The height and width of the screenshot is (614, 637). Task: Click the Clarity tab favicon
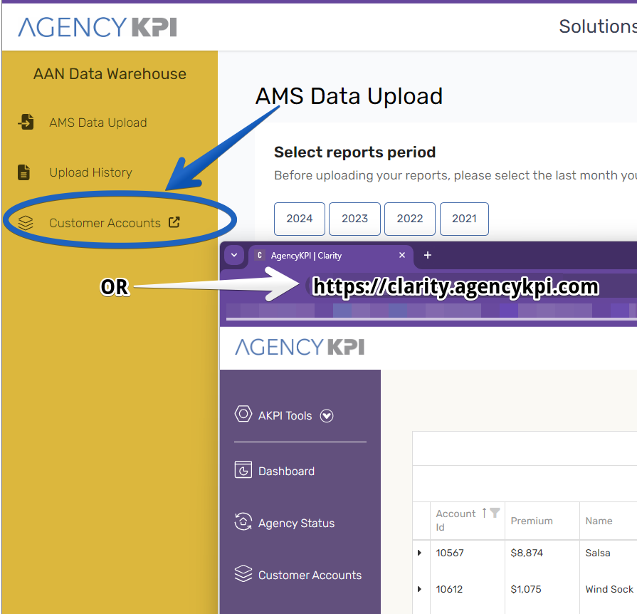pos(260,256)
